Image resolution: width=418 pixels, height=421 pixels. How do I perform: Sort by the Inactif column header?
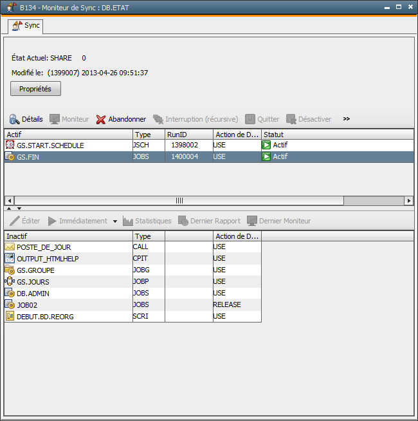pyautogui.click(x=68, y=236)
